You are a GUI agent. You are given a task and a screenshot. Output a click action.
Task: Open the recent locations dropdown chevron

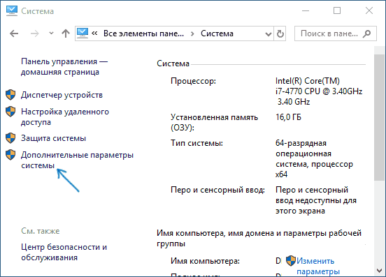coord(51,33)
